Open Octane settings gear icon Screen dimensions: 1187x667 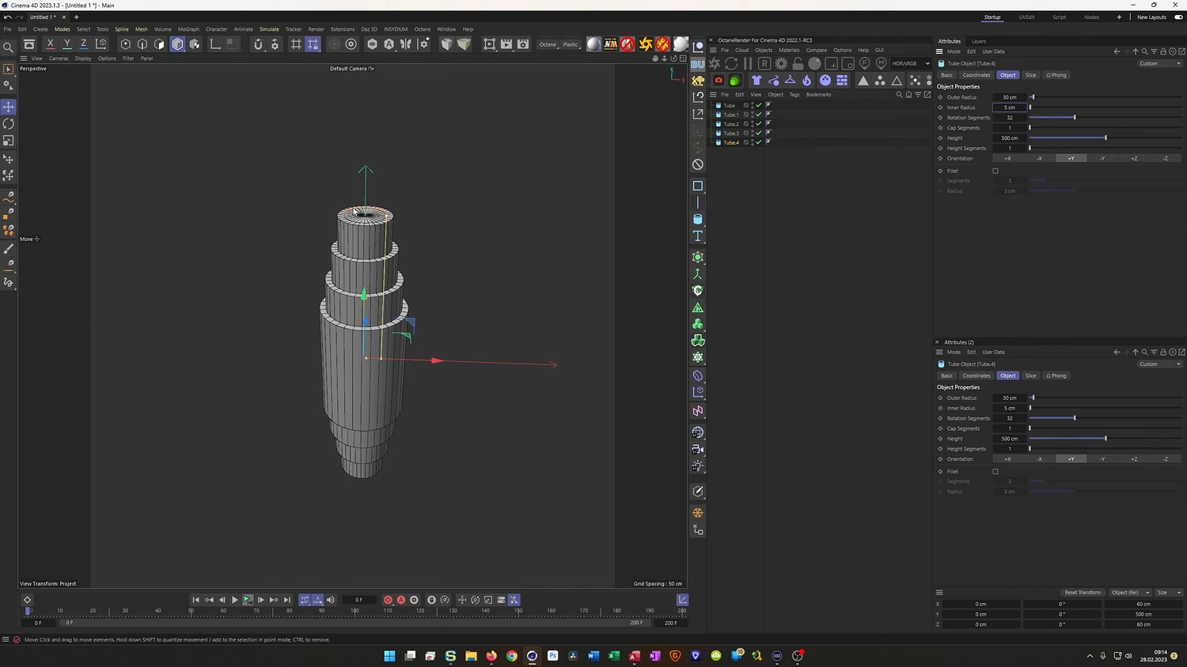tap(781, 63)
